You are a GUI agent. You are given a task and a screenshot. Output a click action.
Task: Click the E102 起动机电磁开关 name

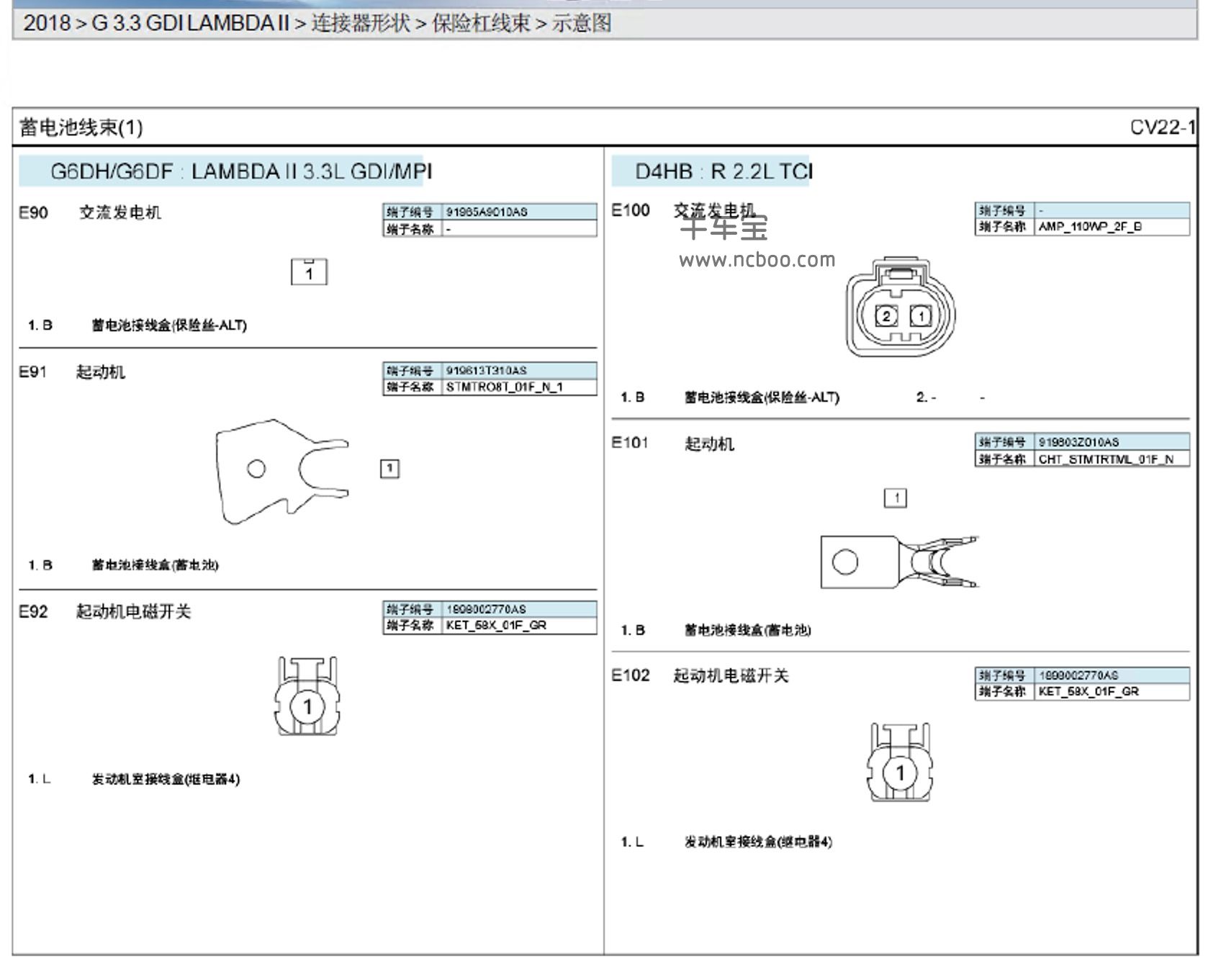pos(731,675)
